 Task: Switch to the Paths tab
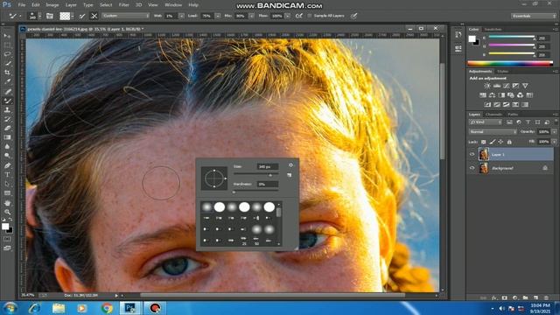[513, 115]
